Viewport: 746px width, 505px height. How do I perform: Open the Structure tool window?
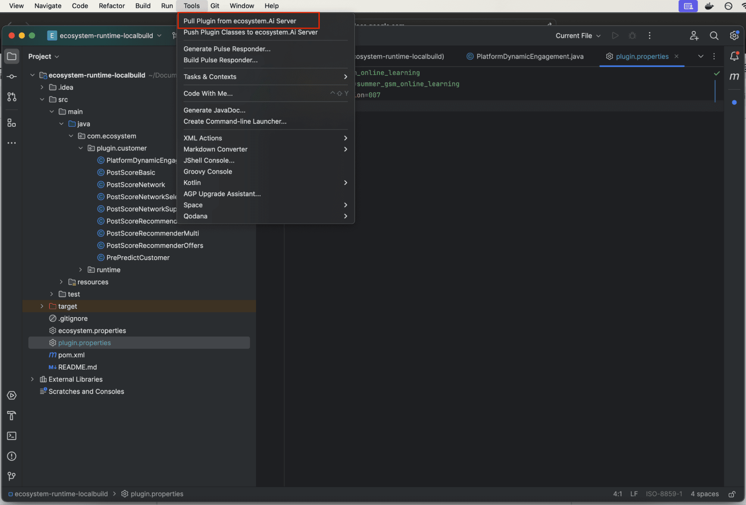(x=12, y=123)
